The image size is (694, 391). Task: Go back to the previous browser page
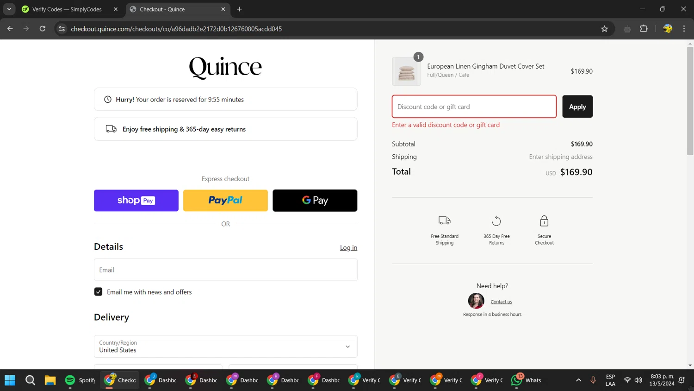10,29
